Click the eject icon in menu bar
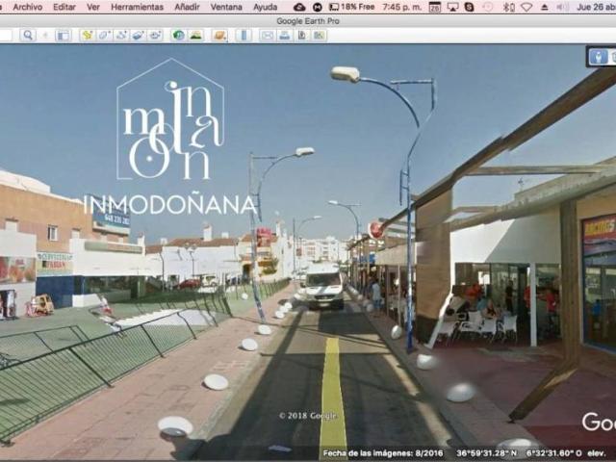616x462 pixels. [x=545, y=7]
